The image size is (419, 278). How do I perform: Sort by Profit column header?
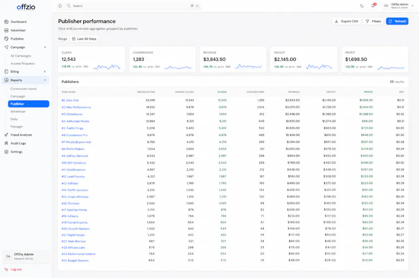368,92
